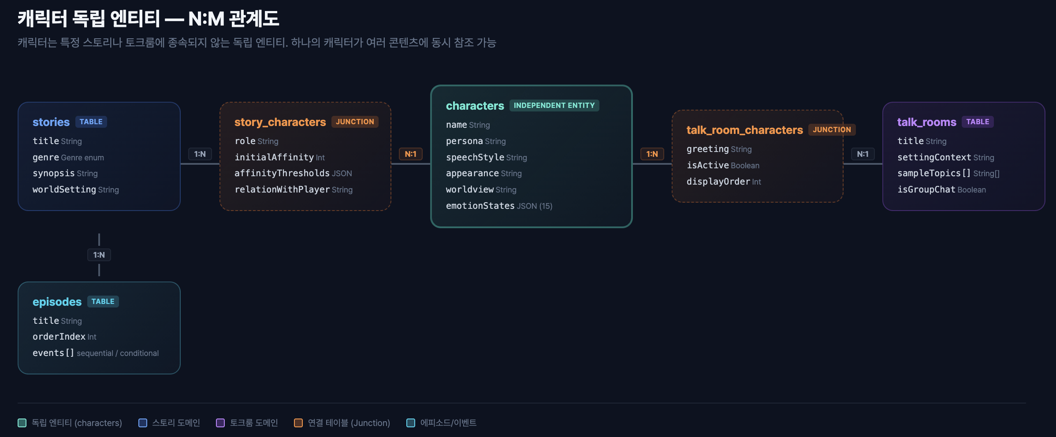Screen dimensions: 1056x437
Task: Click the teal legend swatch for 독립 엔티티
Action: pyautogui.click(x=22, y=423)
